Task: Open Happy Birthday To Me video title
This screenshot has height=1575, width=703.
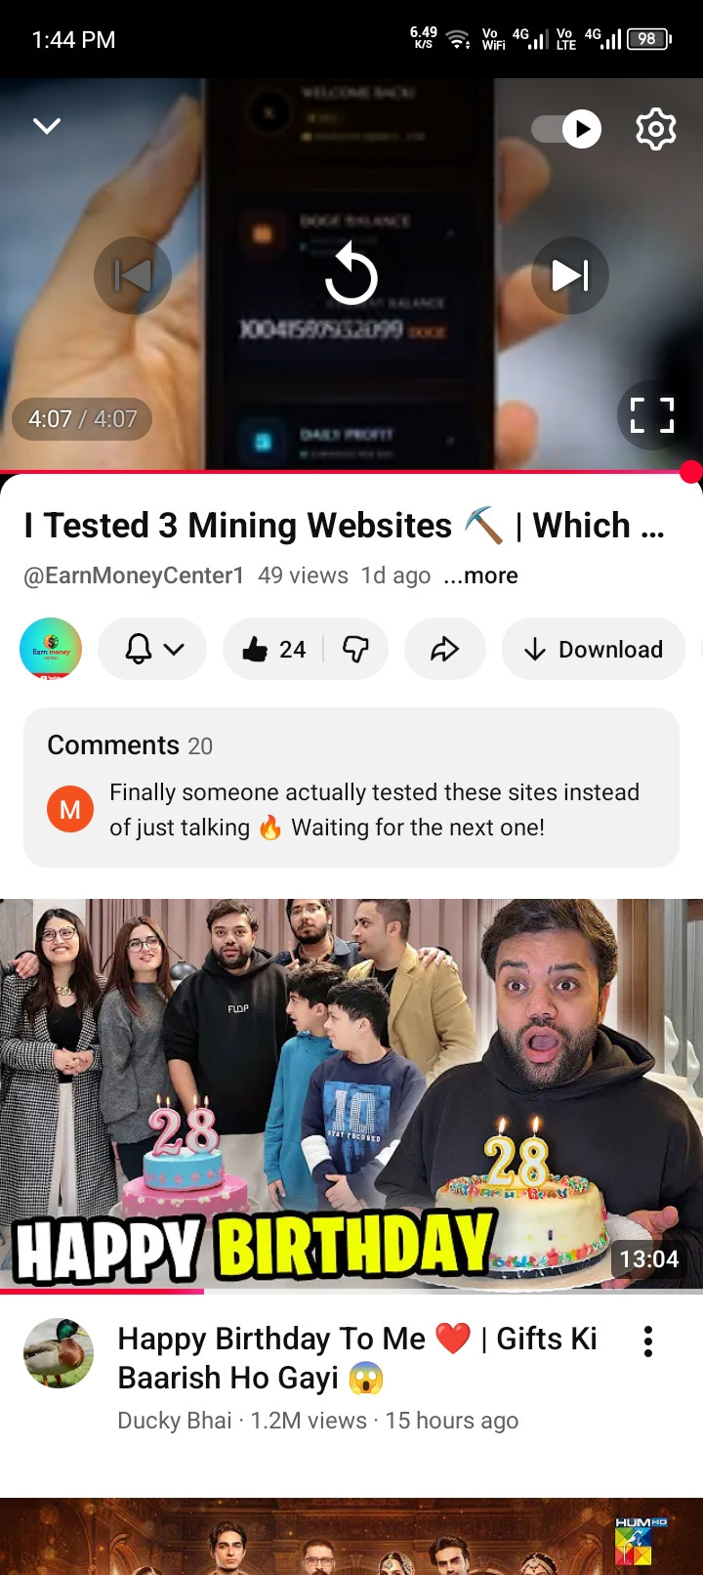Action: coord(357,1358)
